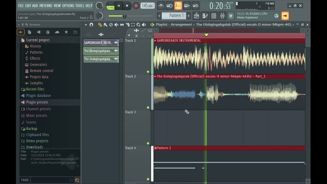Open the Mixer view icon
327x184 pixels.
[222, 16]
